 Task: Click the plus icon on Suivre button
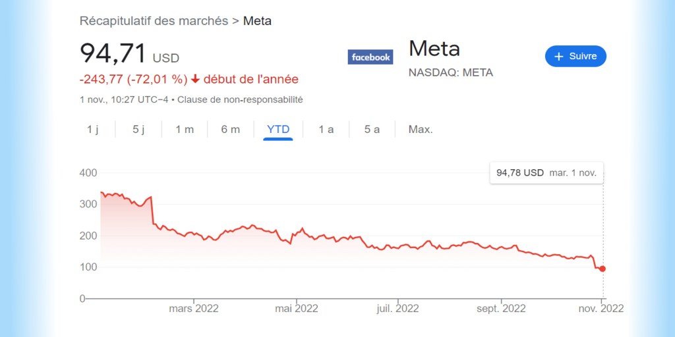[x=558, y=57]
